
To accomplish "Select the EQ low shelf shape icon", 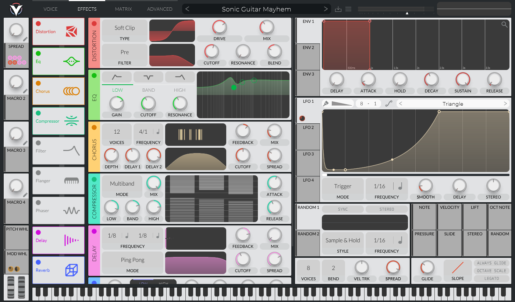I will pyautogui.click(x=117, y=77).
